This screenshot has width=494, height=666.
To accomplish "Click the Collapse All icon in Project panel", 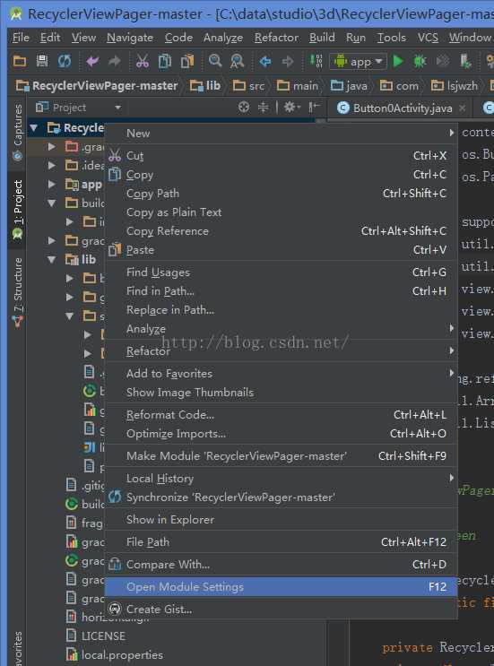I will pyautogui.click(x=264, y=107).
